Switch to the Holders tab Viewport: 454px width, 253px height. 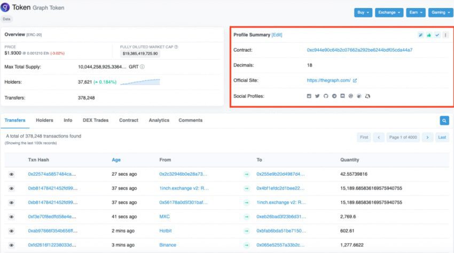point(44,120)
